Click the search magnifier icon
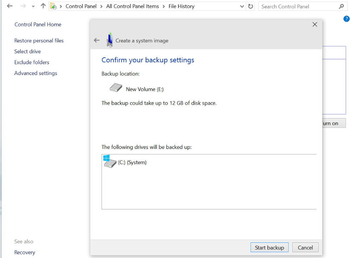 [341, 7]
